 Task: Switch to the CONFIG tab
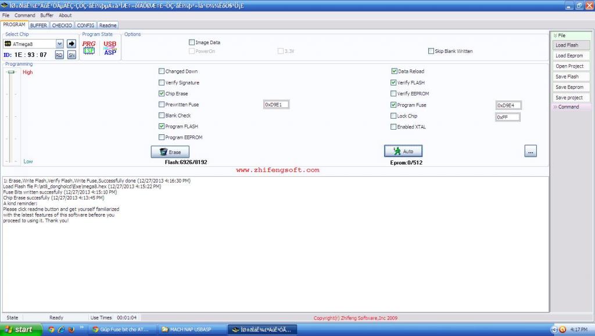[x=85, y=25]
